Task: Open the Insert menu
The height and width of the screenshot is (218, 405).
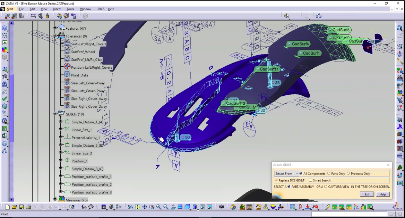Action: tap(57, 9)
